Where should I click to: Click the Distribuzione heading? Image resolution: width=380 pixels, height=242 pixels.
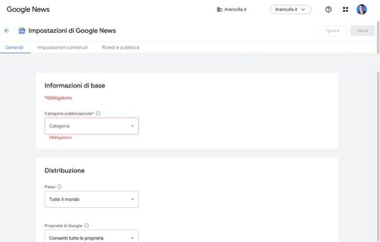pos(64,170)
